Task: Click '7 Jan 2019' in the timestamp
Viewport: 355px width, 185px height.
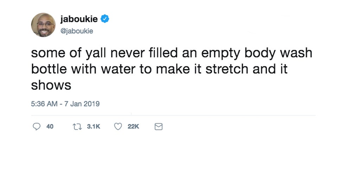Action: 82,104
